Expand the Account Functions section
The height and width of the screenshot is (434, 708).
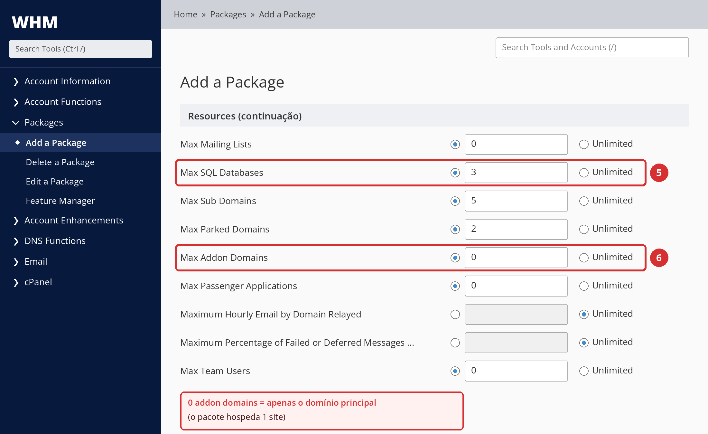point(16,102)
